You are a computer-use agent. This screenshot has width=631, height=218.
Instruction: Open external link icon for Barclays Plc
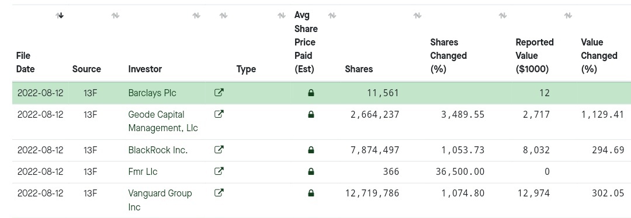(219, 93)
